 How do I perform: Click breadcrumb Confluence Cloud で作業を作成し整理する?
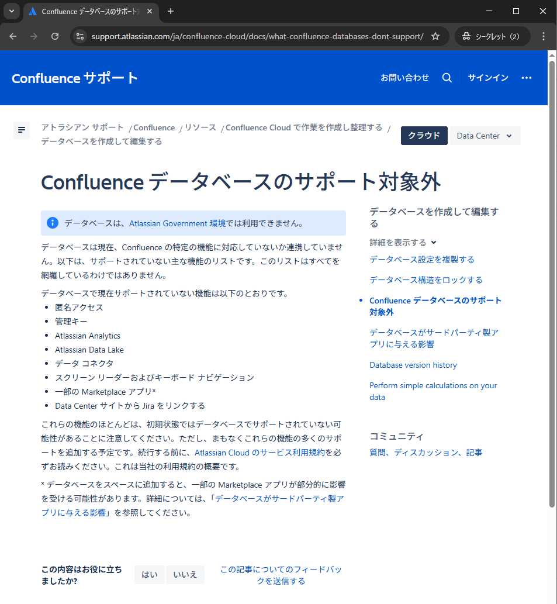pyautogui.click(x=304, y=127)
